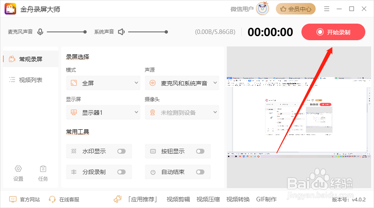Open the 视频压缩 recommended app link
This screenshot has height=208, width=374.
click(x=208, y=199)
